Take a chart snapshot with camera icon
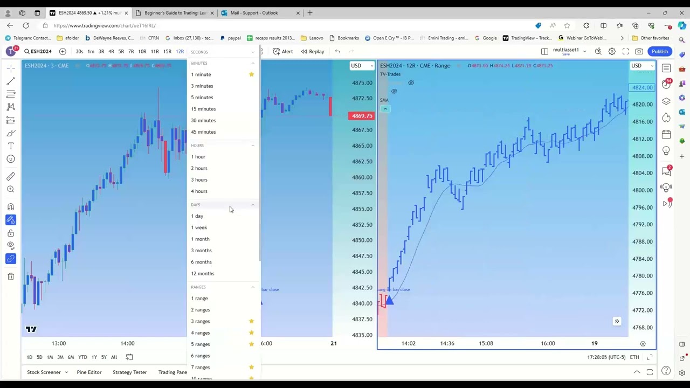This screenshot has width=690, height=388. (x=639, y=51)
